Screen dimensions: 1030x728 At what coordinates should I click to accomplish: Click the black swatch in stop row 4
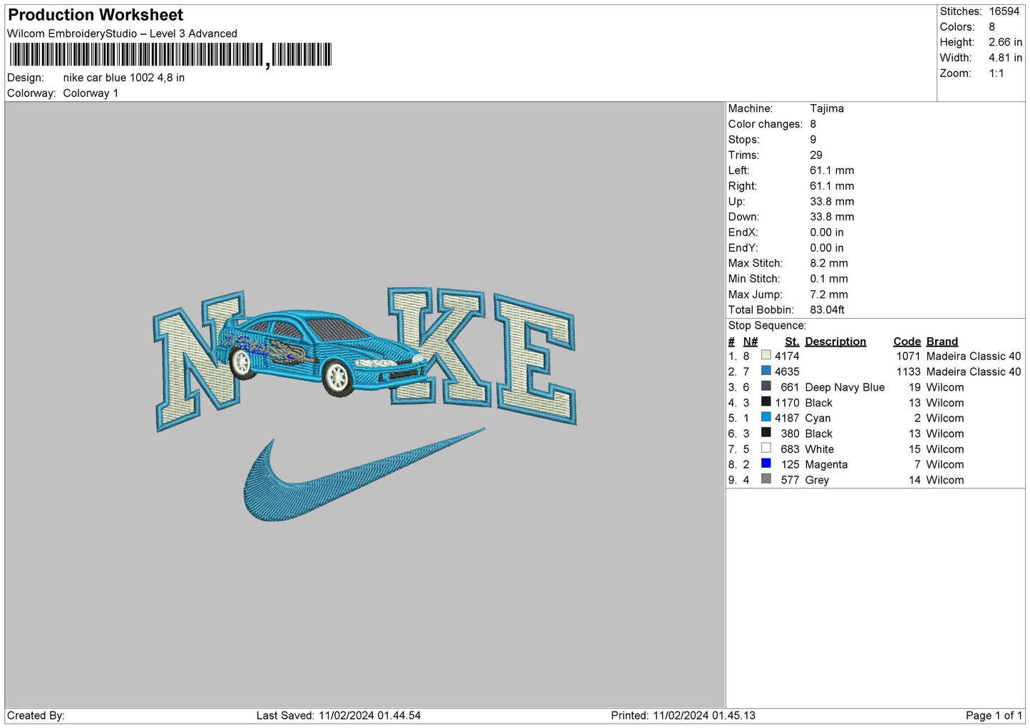pyautogui.click(x=766, y=402)
